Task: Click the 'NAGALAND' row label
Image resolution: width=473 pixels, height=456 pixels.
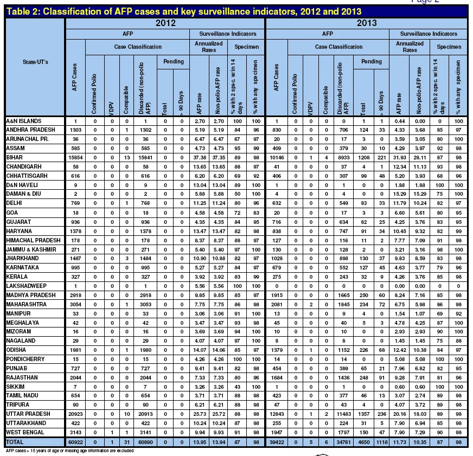Action: [x=21, y=341]
